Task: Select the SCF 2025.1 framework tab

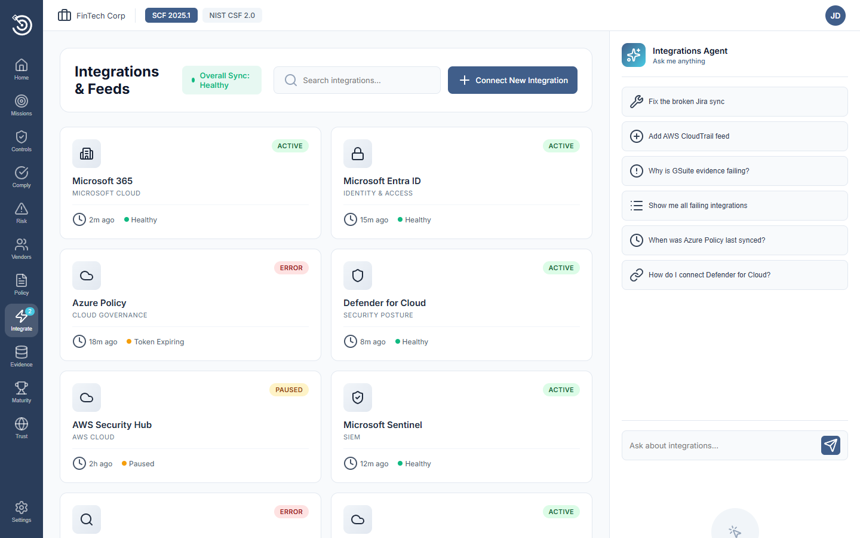Action: (171, 16)
